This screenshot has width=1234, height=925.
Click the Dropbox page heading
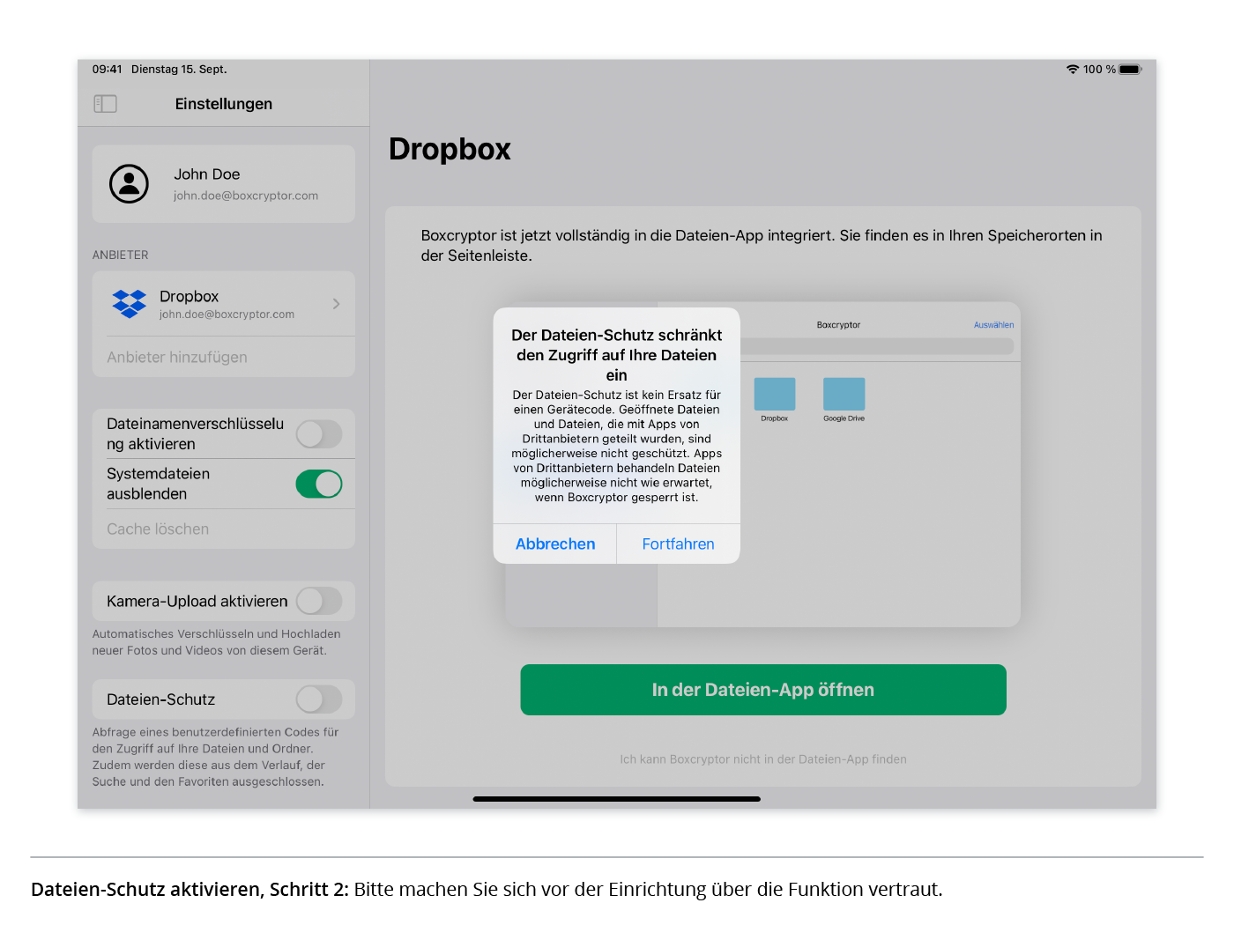(450, 150)
